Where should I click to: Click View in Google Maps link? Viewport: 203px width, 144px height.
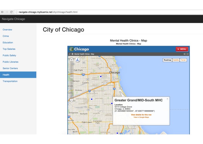click(x=141, y=117)
